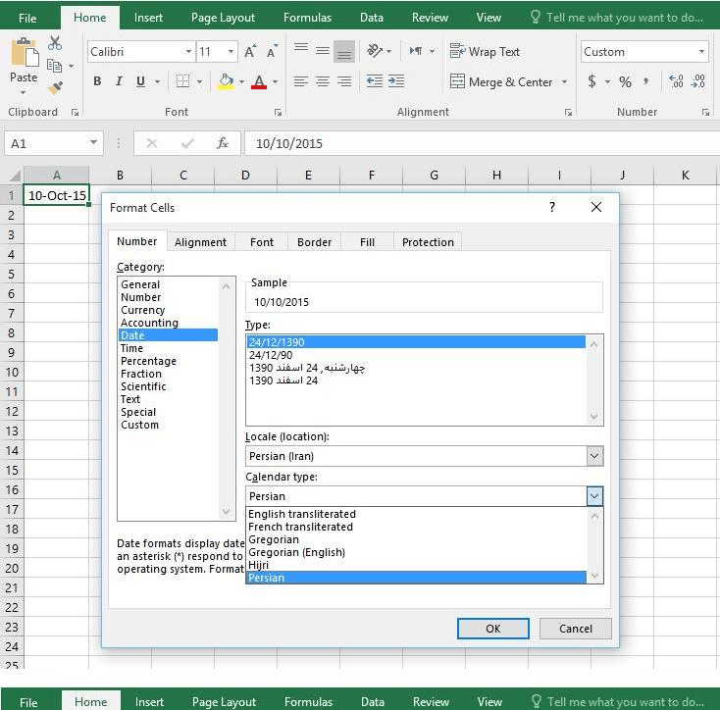
Task: Choose Hijri calendar type
Action: pos(259,565)
